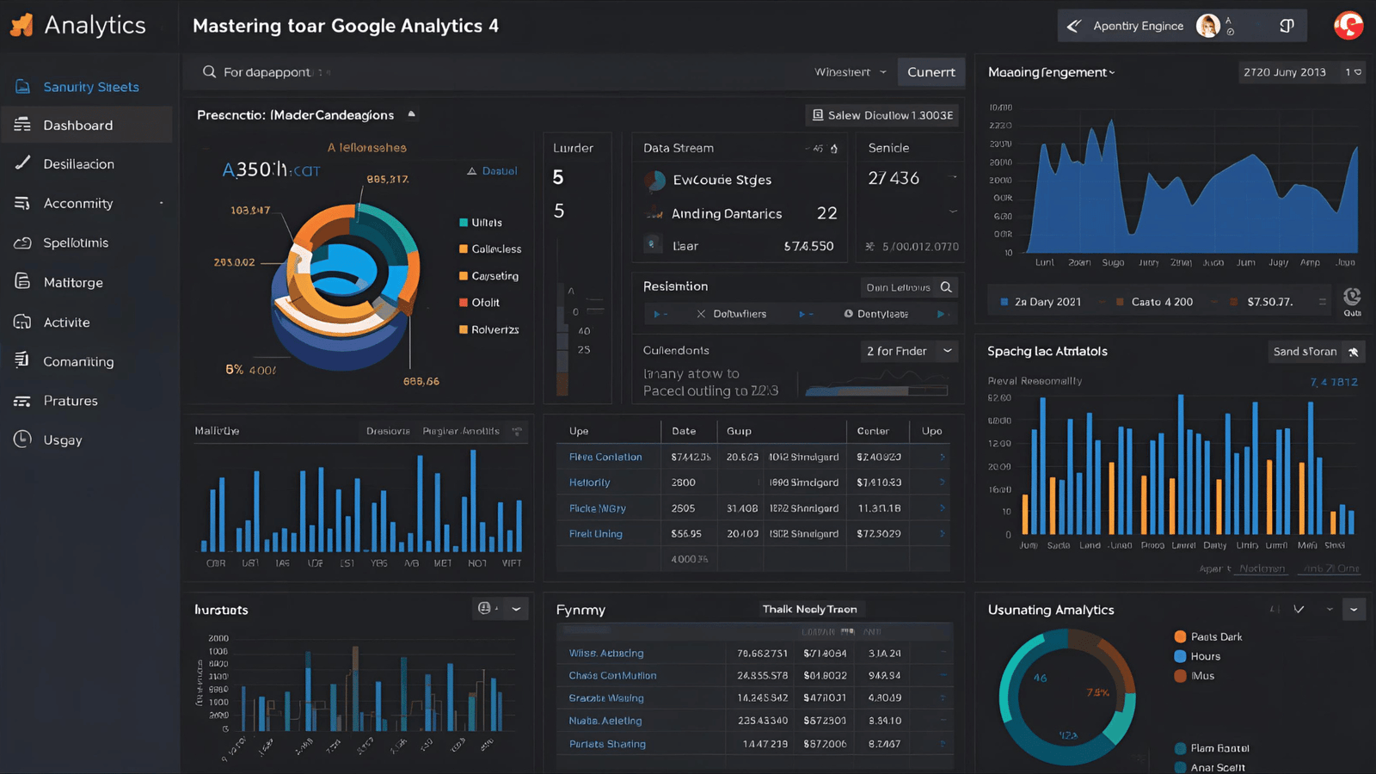This screenshot has height=774, width=1376.
Task: Open the Winestrert dropdown in search bar
Action: click(849, 72)
